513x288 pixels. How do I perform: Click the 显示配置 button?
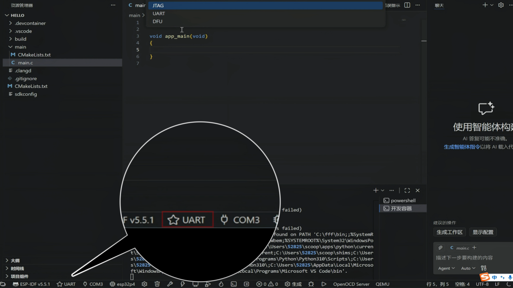coord(483,232)
